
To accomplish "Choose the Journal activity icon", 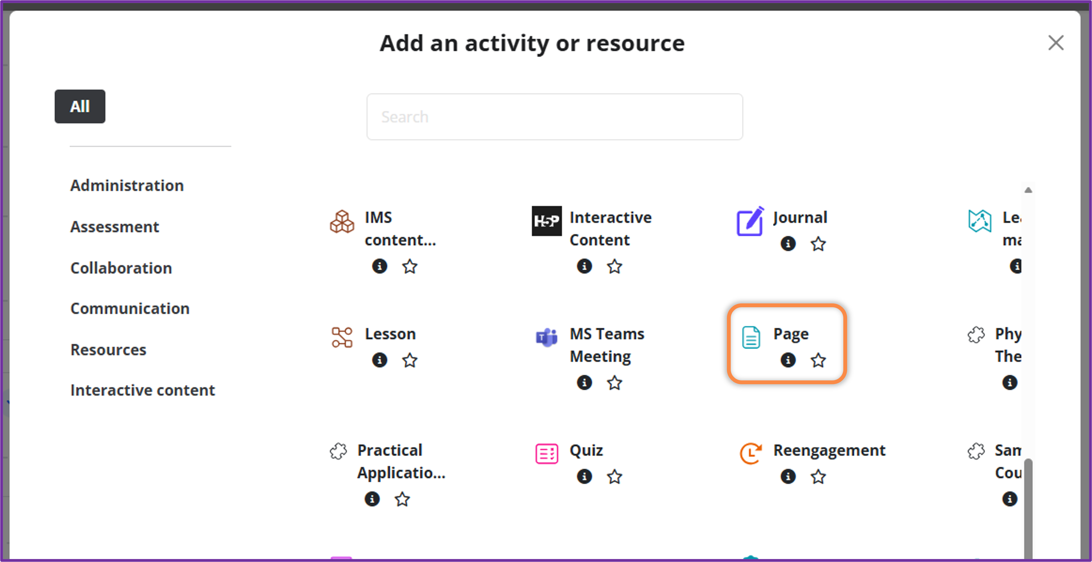I will coord(750,221).
